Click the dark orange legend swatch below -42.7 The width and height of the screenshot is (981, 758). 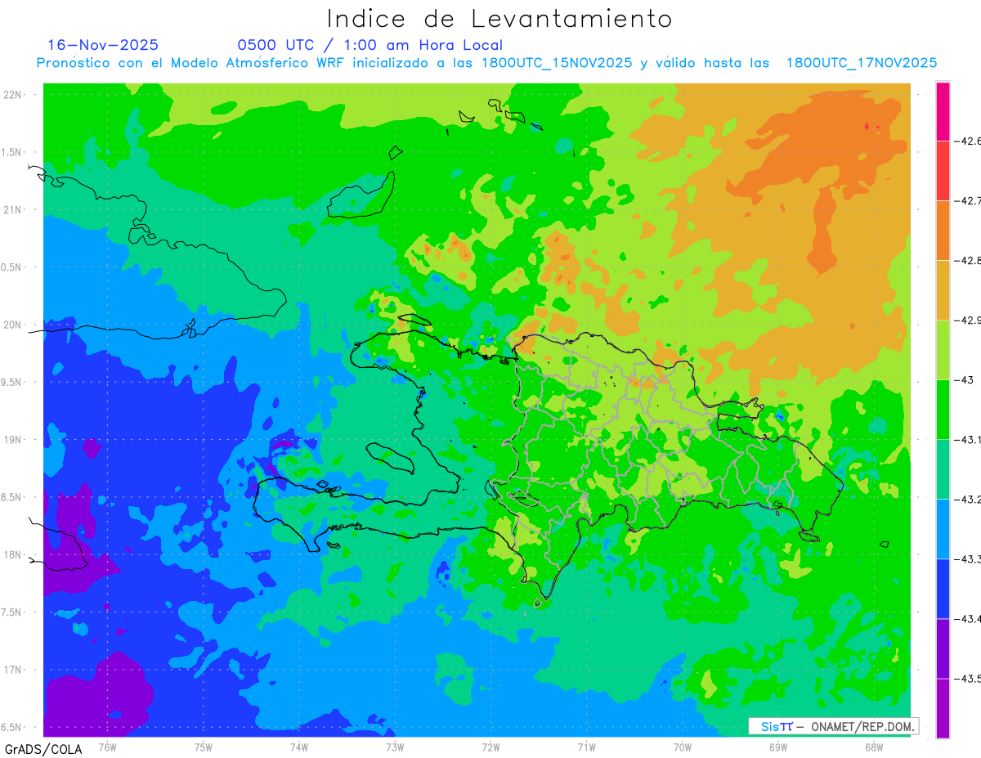click(x=943, y=231)
